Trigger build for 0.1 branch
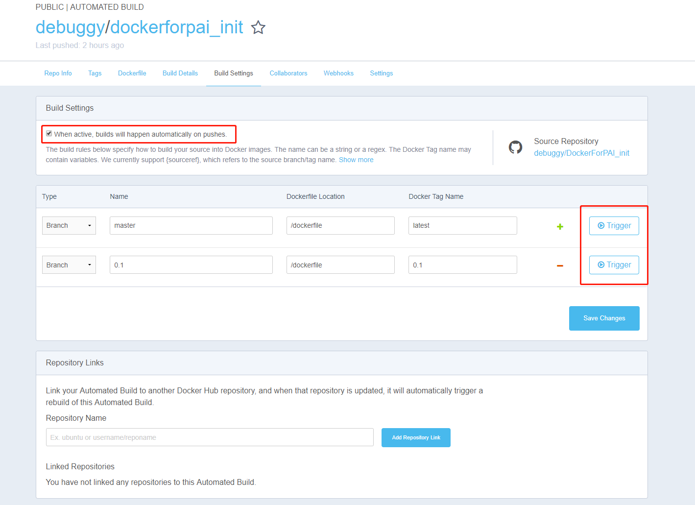This screenshot has height=505, width=695. point(614,265)
